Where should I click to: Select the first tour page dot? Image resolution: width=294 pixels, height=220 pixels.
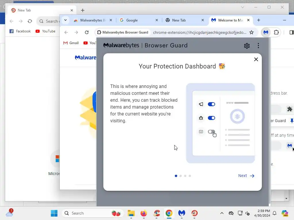(176, 176)
